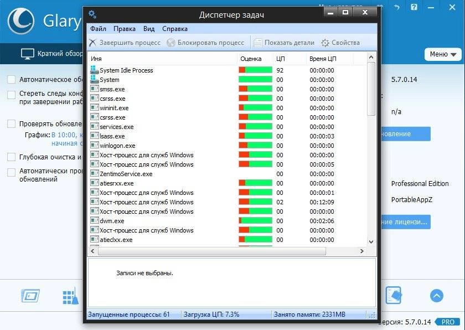
Task: Click End Process scissors icon
Action: pyautogui.click(x=92, y=43)
